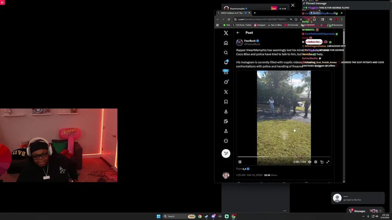Mute the video volume
Image resolution: width=392 pixels, height=220 pixels.
310,162
